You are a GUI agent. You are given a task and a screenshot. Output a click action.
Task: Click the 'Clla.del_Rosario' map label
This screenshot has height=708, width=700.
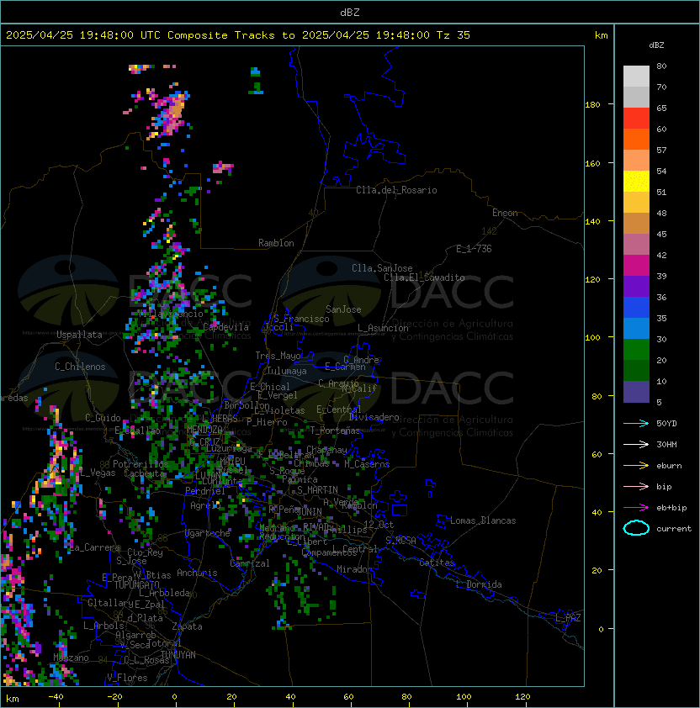pyautogui.click(x=396, y=190)
